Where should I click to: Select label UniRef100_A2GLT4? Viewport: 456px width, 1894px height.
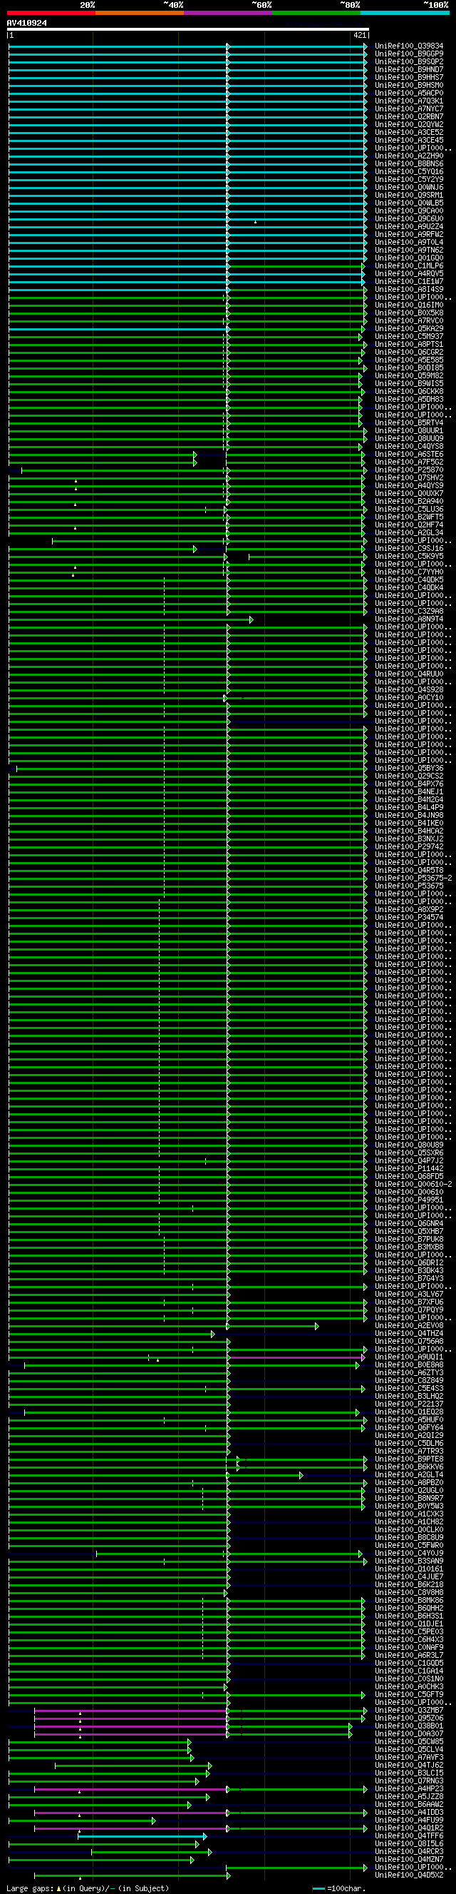pos(409,1474)
